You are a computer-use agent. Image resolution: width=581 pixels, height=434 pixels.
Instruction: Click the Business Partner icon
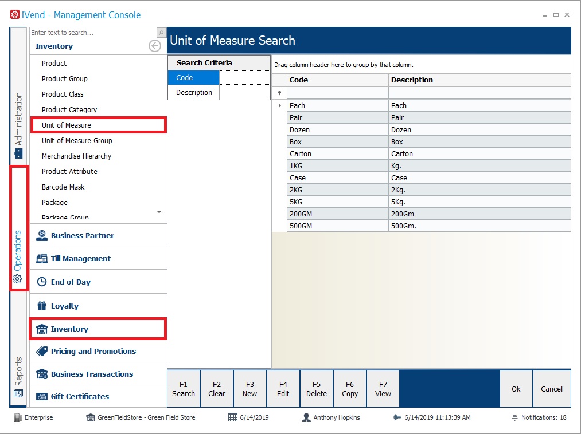(x=42, y=235)
